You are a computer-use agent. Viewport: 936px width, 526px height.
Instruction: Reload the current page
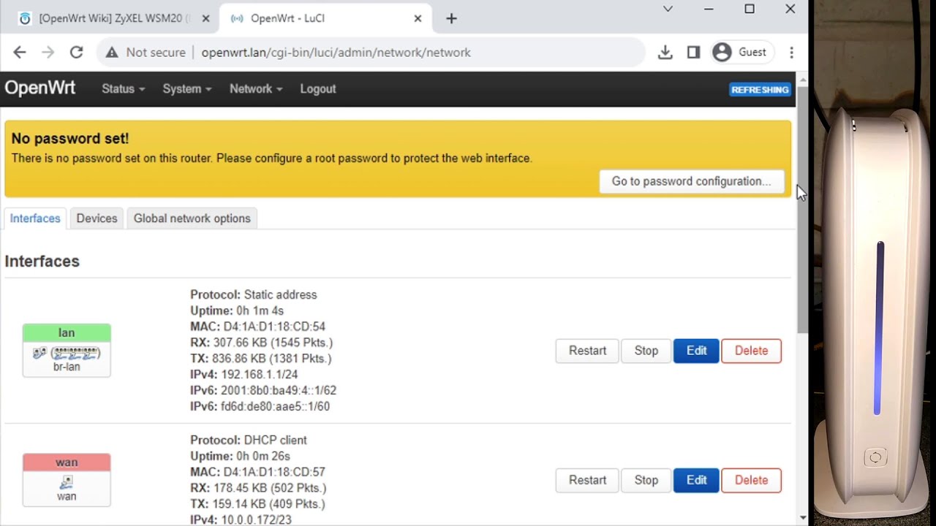pyautogui.click(x=76, y=52)
